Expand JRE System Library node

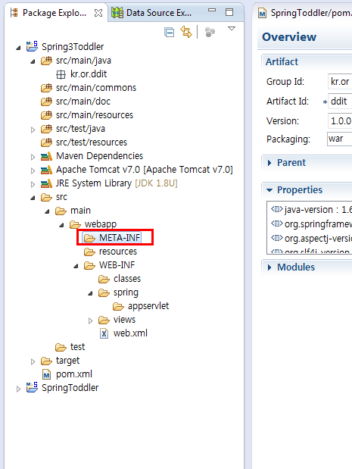33,184
